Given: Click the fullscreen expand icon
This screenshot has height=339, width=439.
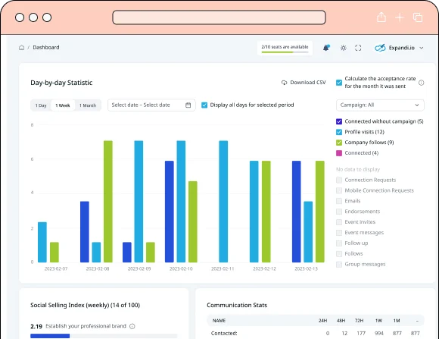Looking at the screenshot, I should tap(358, 48).
